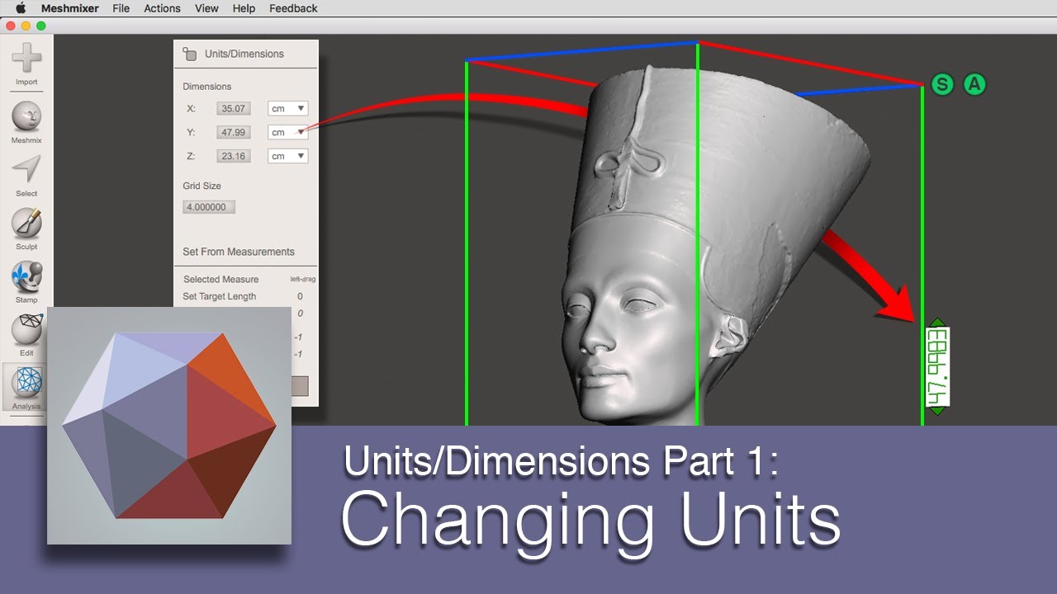Open the X dimension units dropdown

point(288,108)
